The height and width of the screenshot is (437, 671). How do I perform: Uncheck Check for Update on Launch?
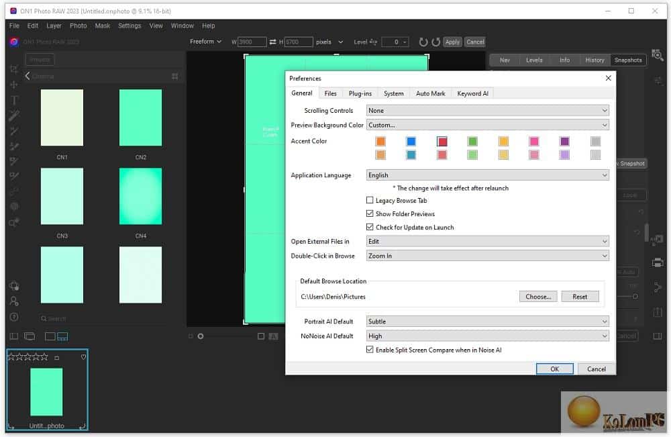point(370,227)
